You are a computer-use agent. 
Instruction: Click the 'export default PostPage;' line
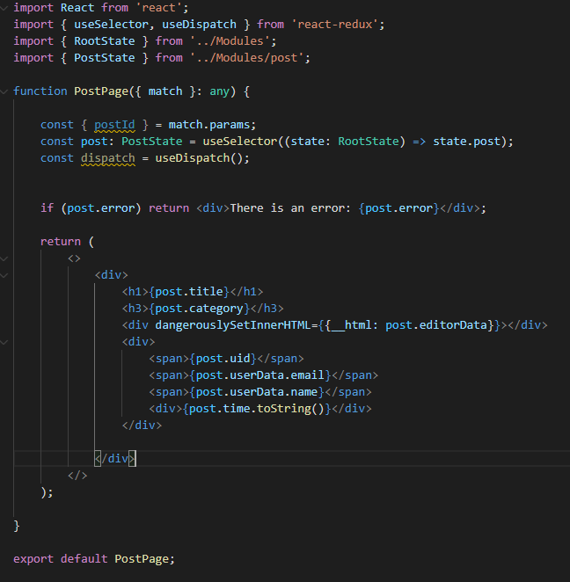click(x=94, y=559)
